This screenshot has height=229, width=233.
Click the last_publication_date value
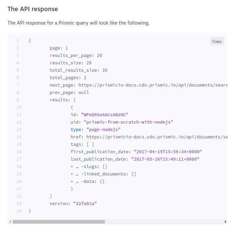point(165,159)
